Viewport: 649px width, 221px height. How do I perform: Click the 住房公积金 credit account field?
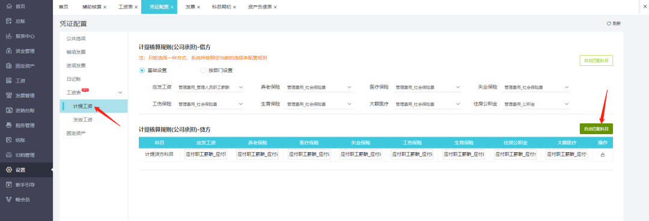click(516, 155)
